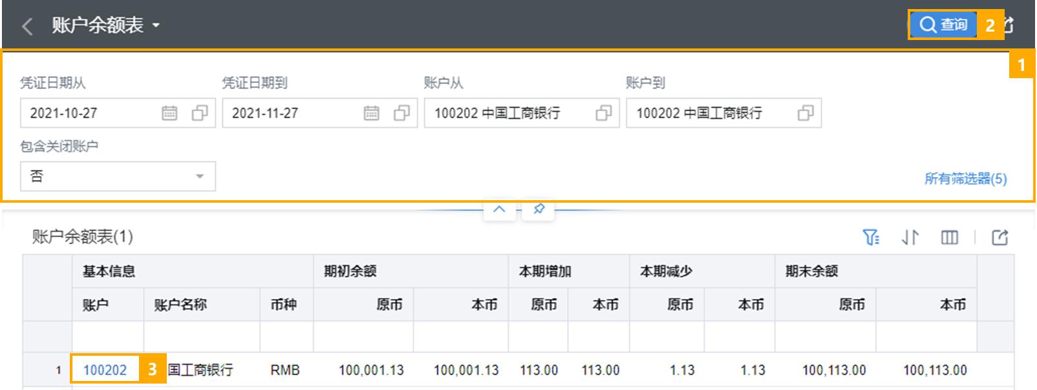Open table sort settings icon
1037x390 pixels.
tap(910, 238)
